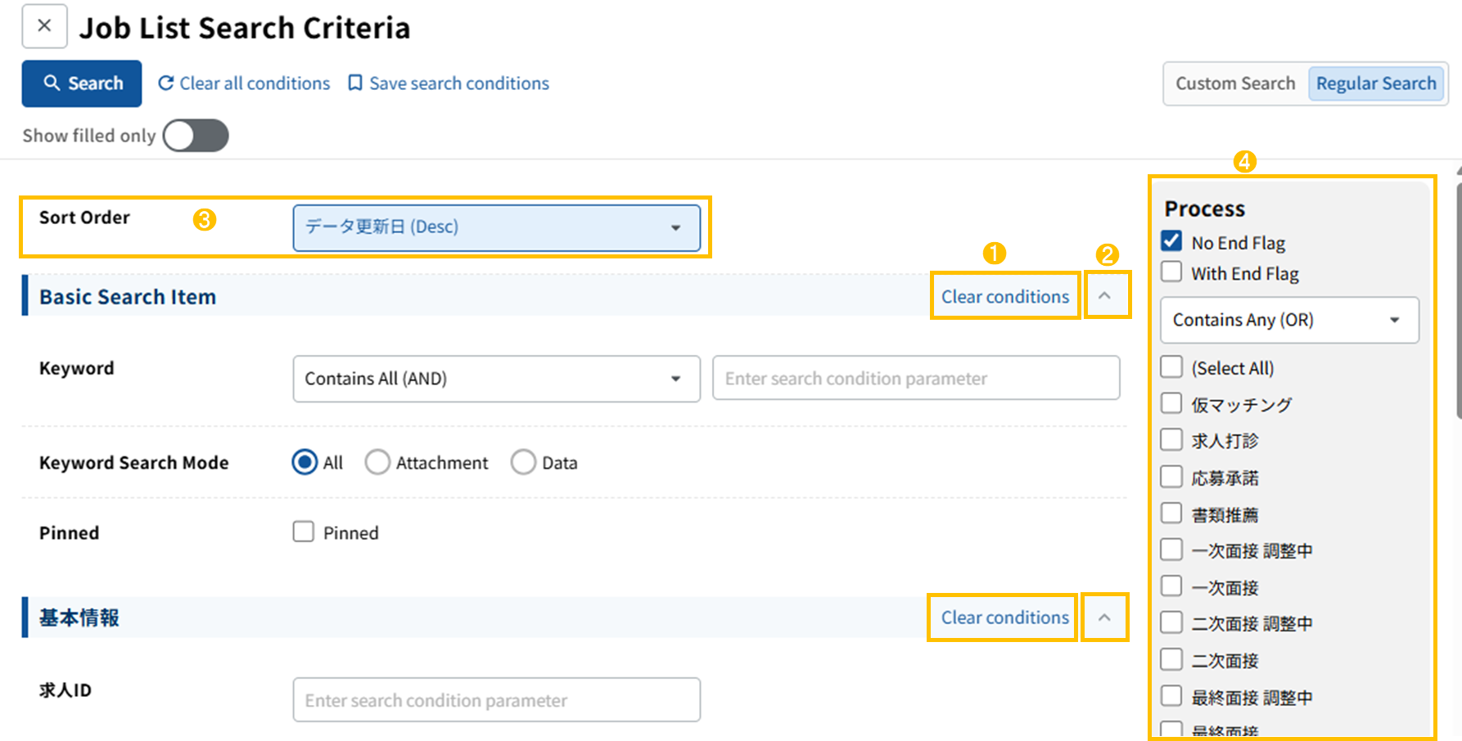This screenshot has height=741, width=1462.
Task: Click Save search conditions bookmark link
Action: tap(449, 83)
